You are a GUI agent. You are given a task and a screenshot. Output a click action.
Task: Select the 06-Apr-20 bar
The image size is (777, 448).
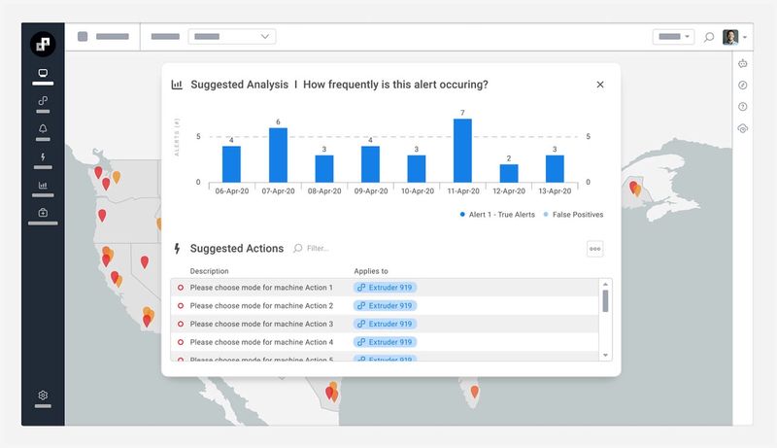(x=231, y=164)
